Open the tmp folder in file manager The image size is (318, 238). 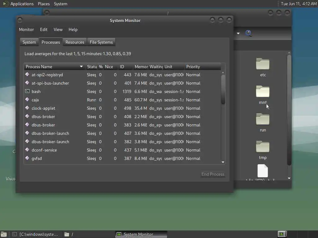[263, 150]
